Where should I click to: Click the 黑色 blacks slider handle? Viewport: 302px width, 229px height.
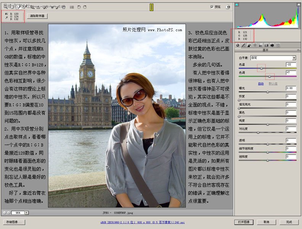pos(239,116)
